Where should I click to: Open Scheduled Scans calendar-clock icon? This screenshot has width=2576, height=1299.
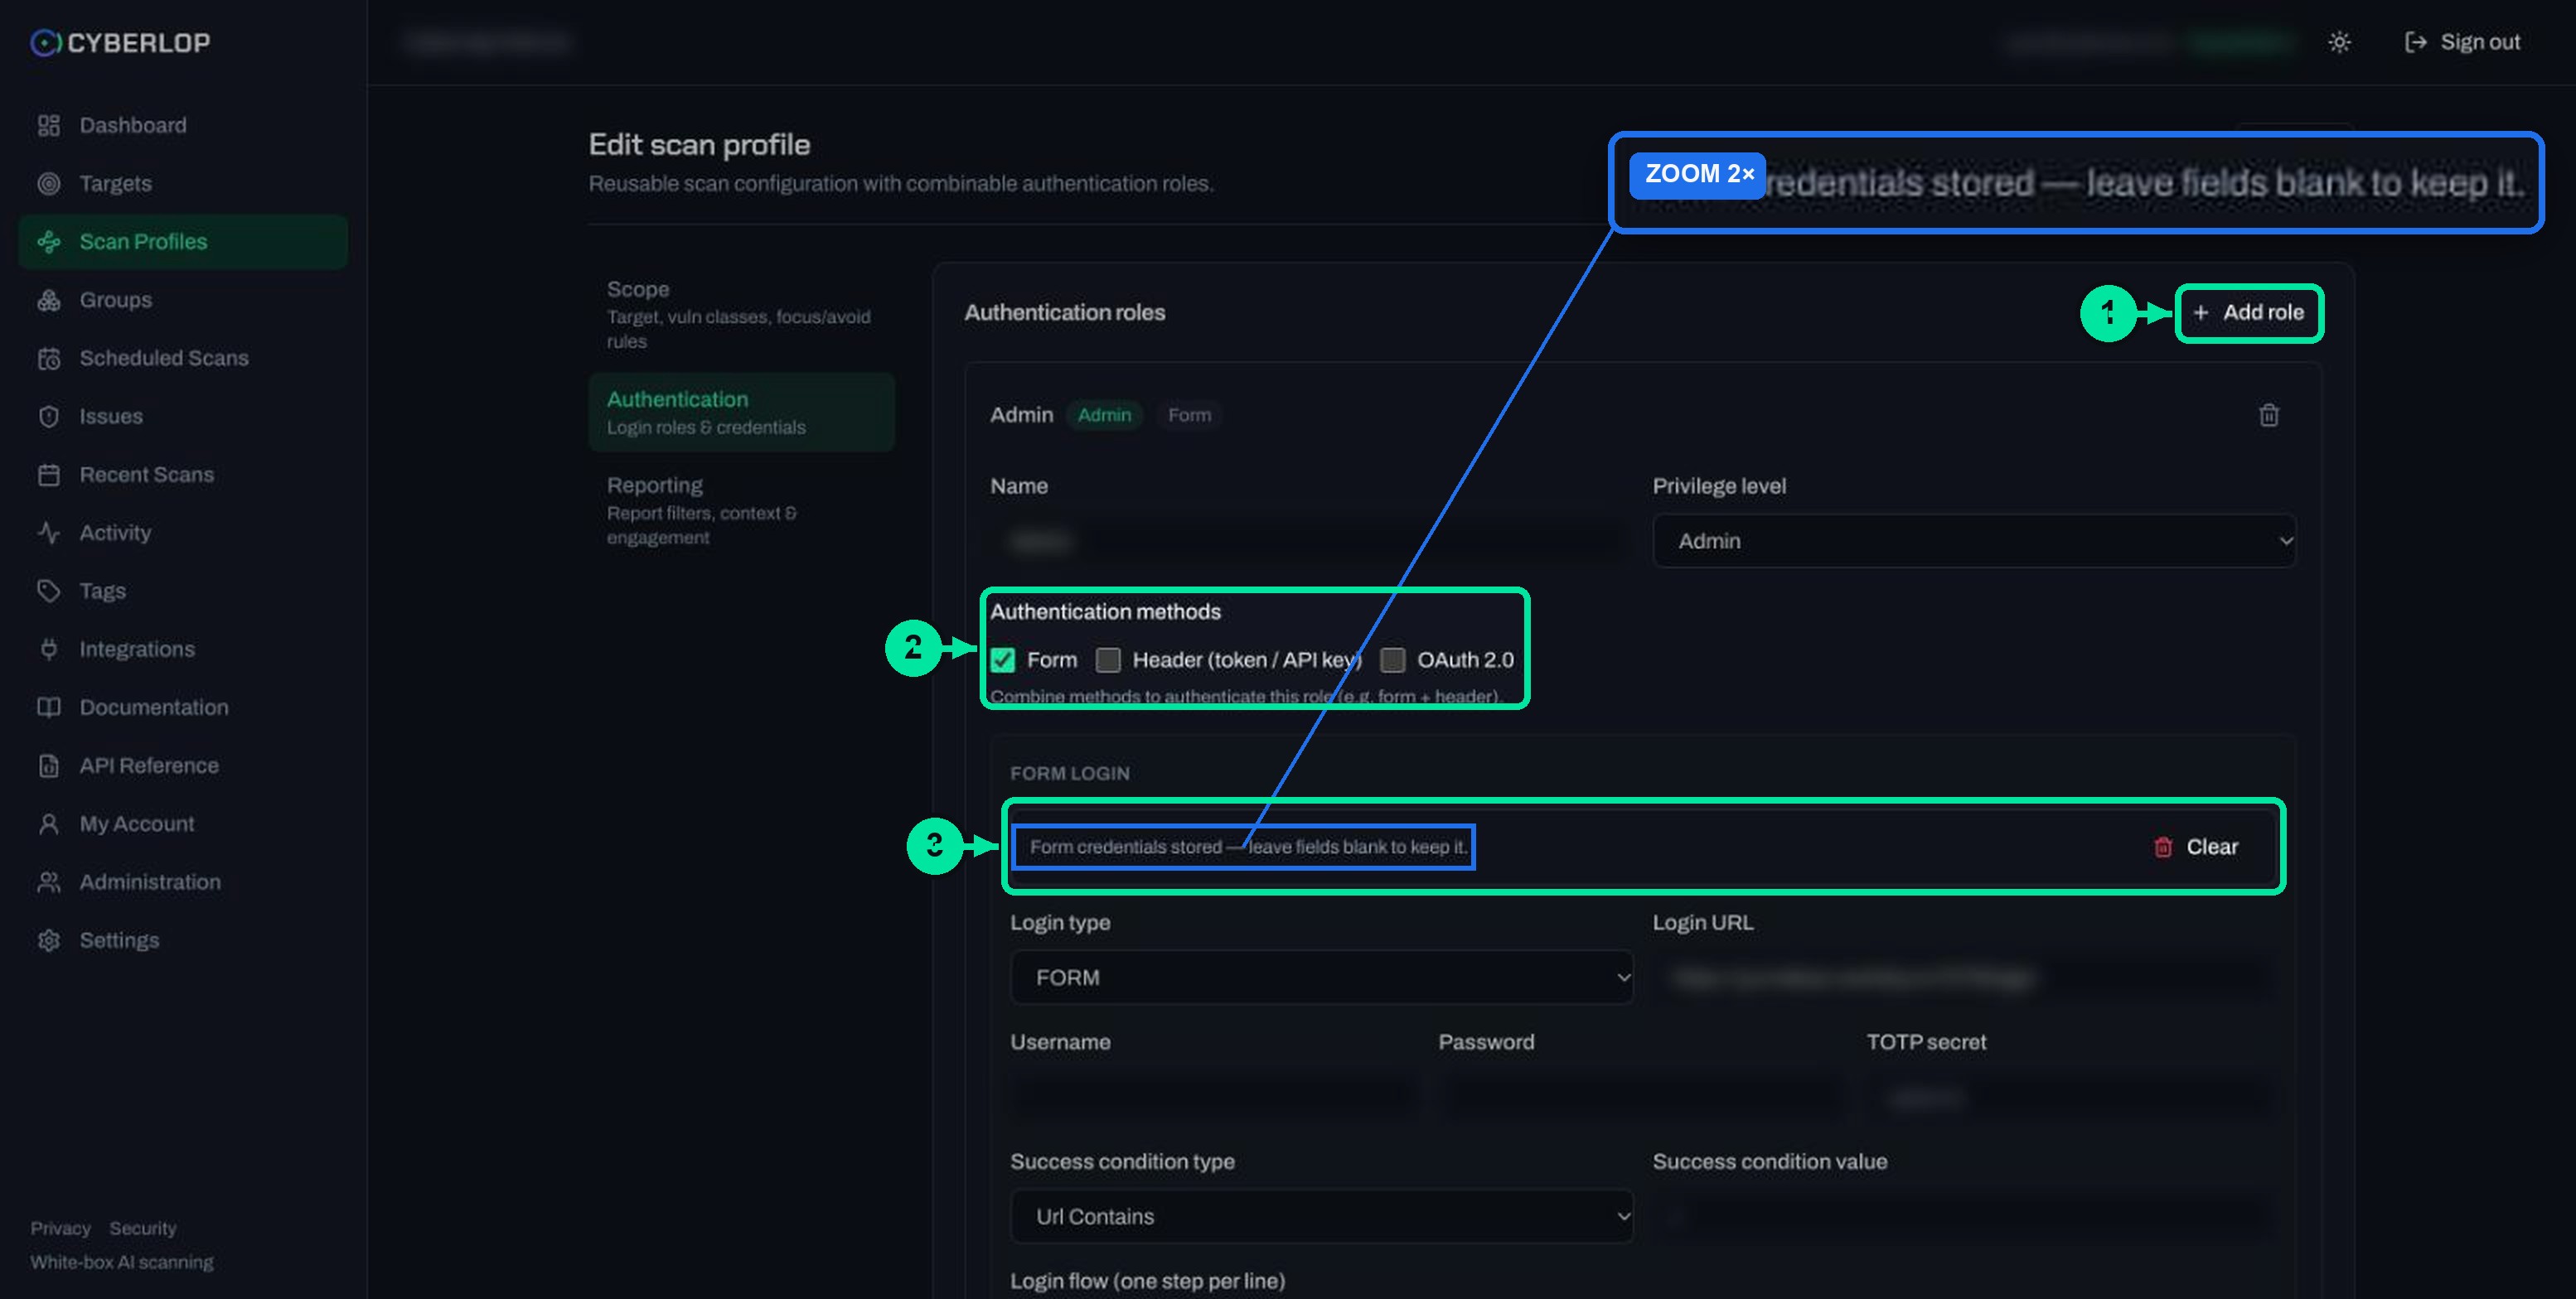click(x=48, y=358)
